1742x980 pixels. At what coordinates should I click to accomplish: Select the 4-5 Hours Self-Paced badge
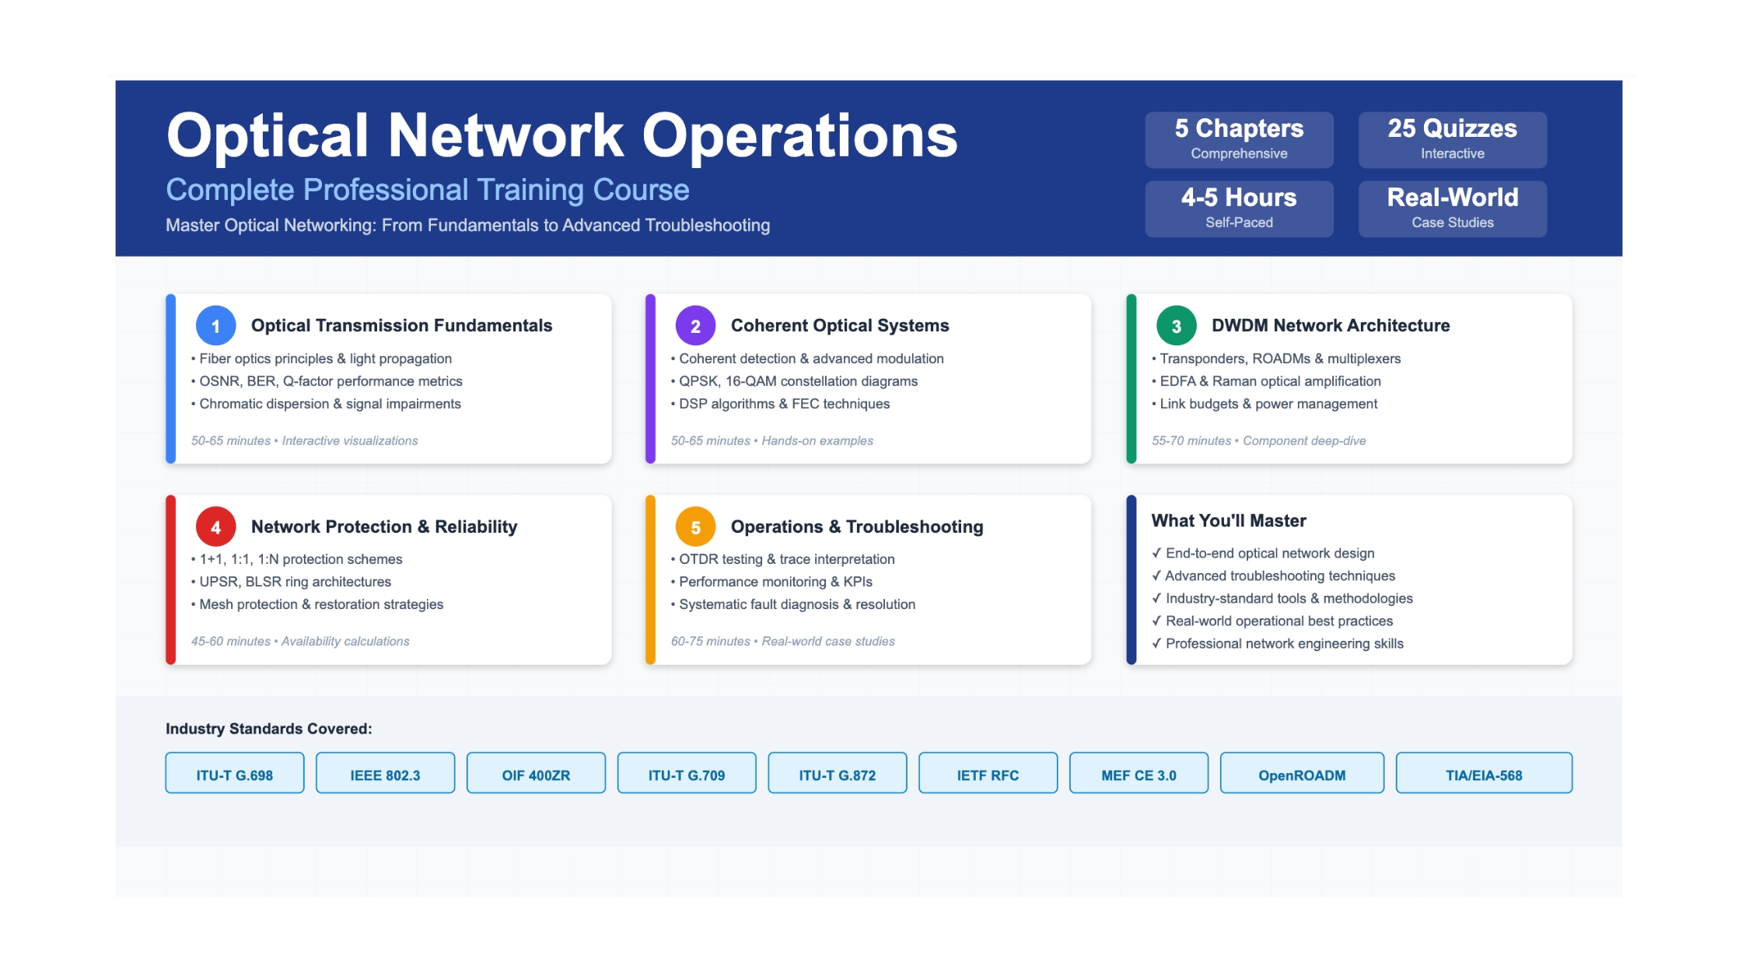[x=1239, y=208]
